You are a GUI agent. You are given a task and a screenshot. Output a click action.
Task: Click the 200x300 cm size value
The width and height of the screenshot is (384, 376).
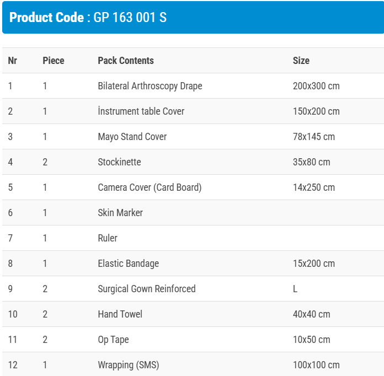click(316, 86)
